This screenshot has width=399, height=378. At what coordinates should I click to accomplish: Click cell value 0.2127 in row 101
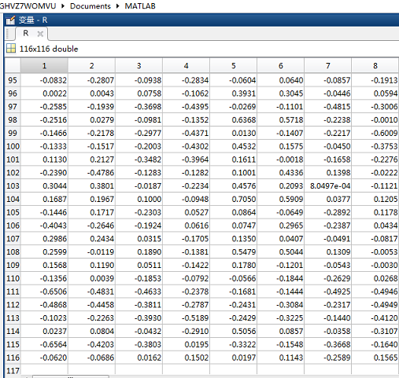pyautogui.click(x=91, y=160)
